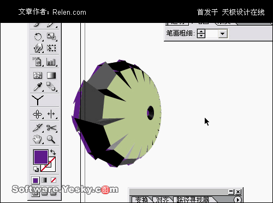Switch to the 路径寻找器 tab
The width and height of the screenshot is (273, 203).
[x=193, y=200]
